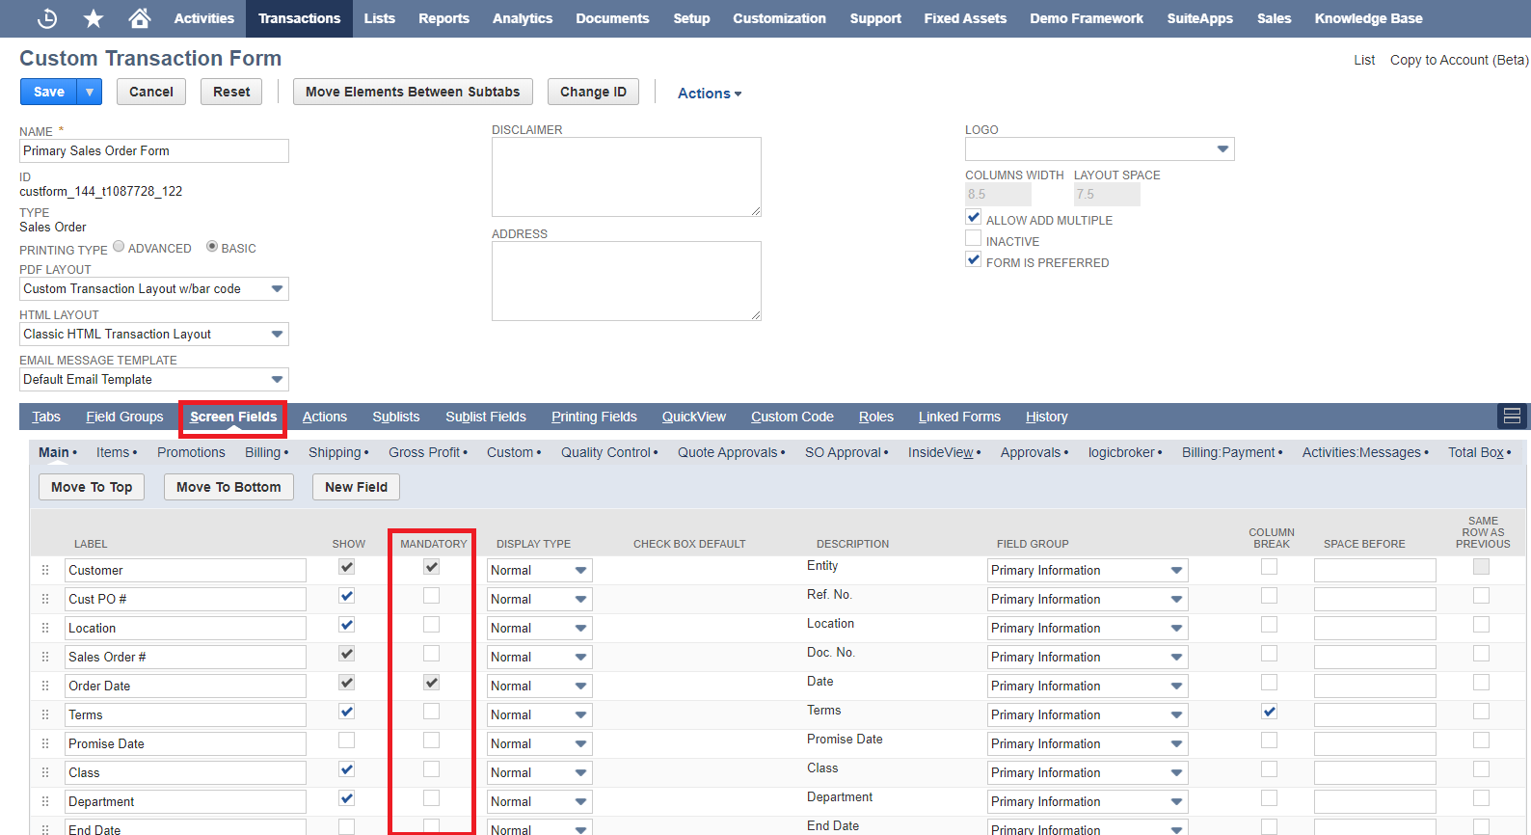Switch to the Sublist Fields tab
1531x835 pixels.
[x=485, y=417]
